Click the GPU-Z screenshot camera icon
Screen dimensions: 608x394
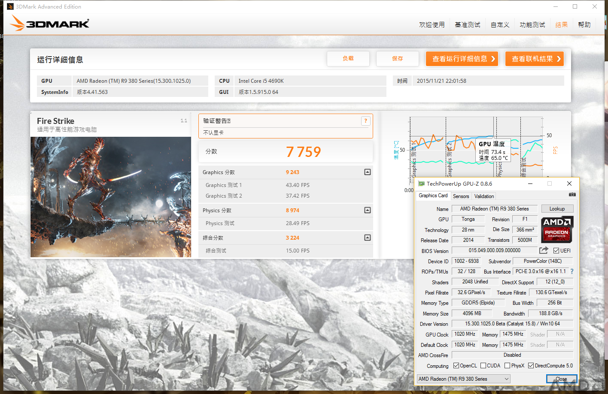point(572,195)
